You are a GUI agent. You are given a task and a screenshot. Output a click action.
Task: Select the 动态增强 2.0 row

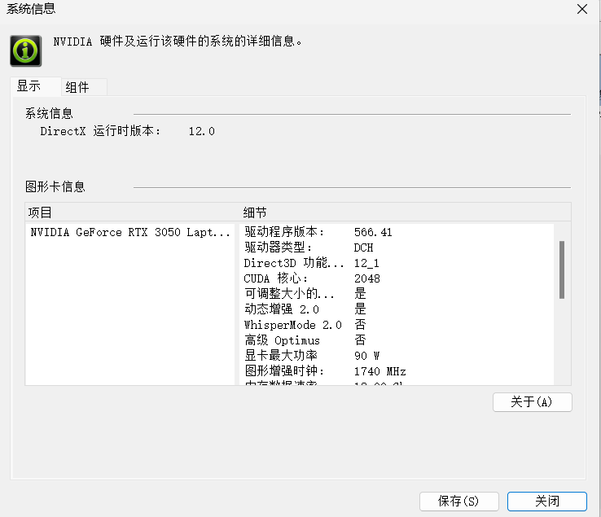(x=397, y=309)
